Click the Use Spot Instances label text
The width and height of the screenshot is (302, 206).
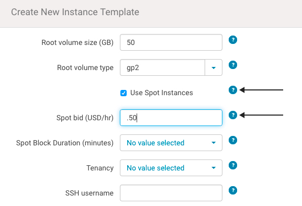click(x=161, y=93)
